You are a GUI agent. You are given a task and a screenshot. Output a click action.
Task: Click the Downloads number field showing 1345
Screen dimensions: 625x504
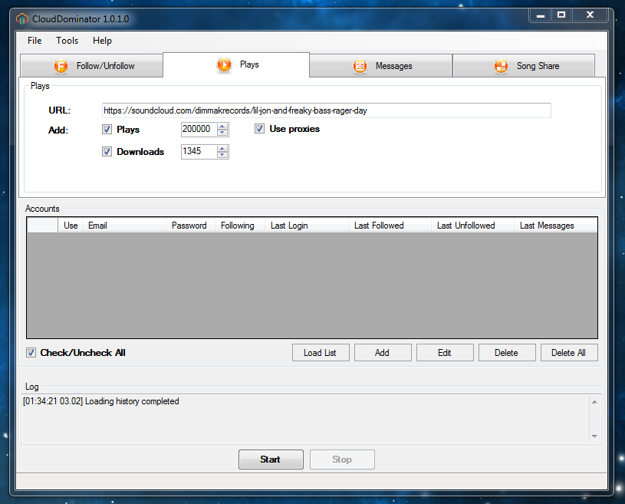[x=199, y=152]
